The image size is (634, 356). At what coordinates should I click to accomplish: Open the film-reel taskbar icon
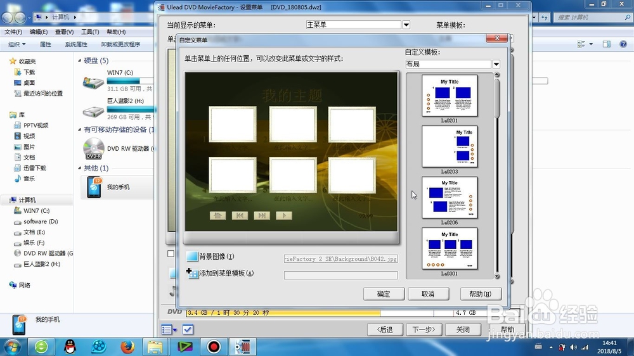point(99,346)
